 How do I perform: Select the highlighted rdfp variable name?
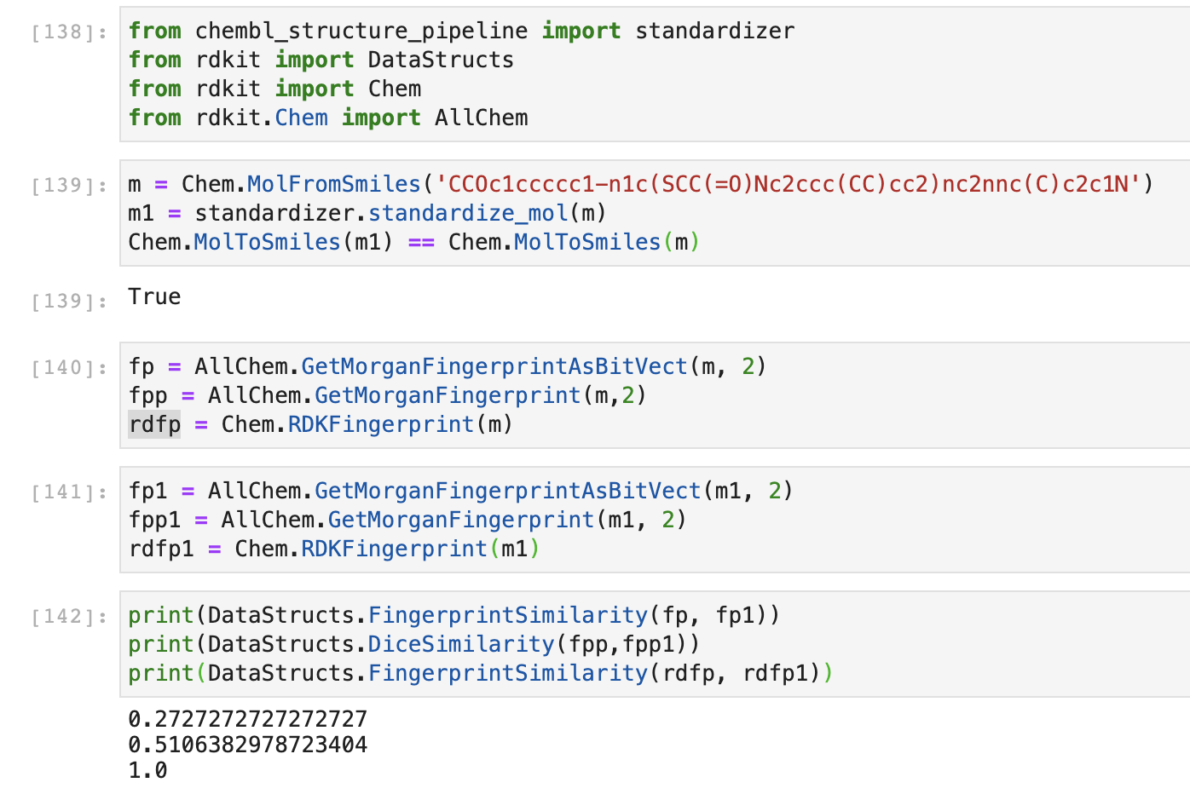[x=153, y=423]
